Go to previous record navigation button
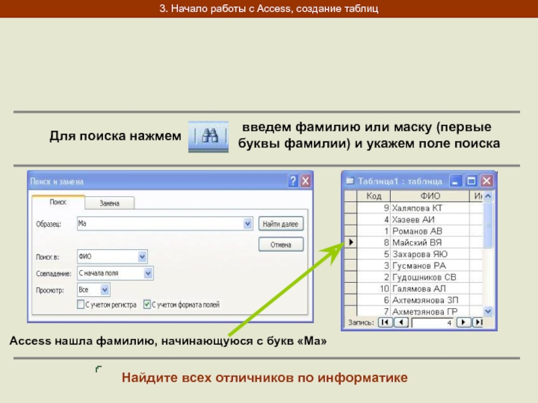538x403 pixels. (400, 323)
